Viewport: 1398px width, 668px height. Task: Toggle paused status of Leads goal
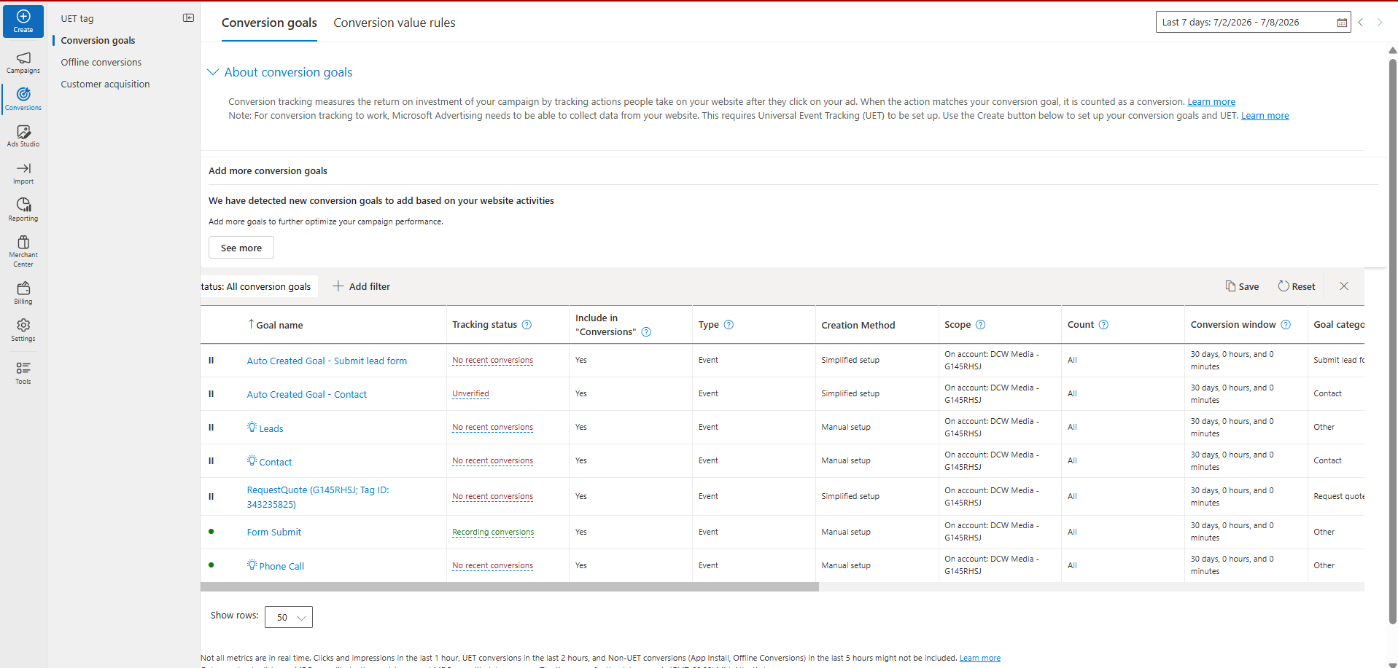tap(211, 428)
